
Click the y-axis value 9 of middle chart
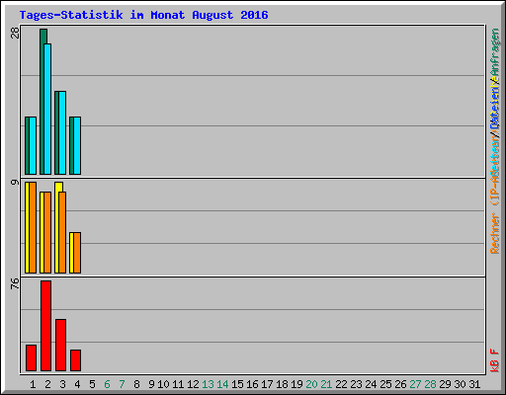tap(15, 182)
